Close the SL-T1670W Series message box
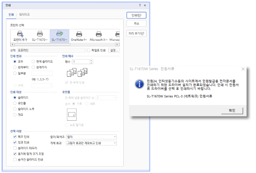The image size is (256, 173). pyautogui.click(x=243, y=69)
